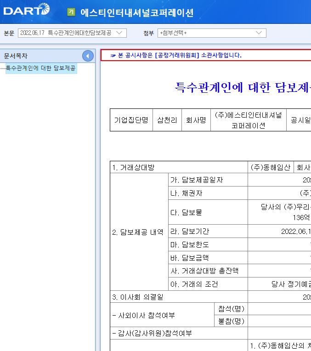Screen dimensions: 311x351
Task: Click the (주)에스티인터내셔널 코퍼레이션 cell
Action: (249, 120)
